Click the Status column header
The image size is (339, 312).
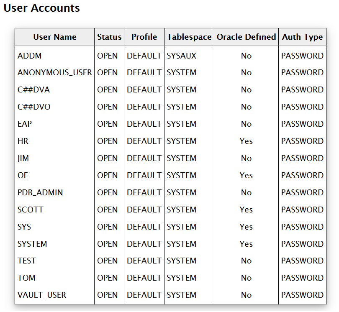point(109,37)
